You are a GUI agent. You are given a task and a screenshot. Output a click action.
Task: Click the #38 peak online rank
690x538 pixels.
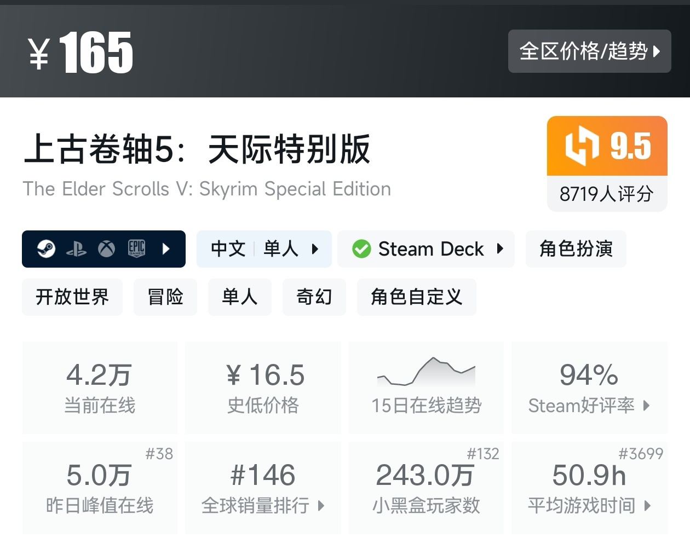click(159, 454)
